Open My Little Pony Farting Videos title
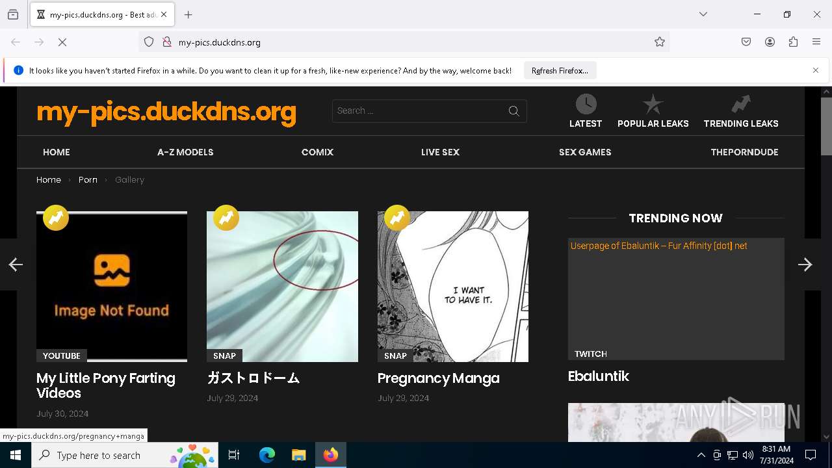 pyautogui.click(x=106, y=385)
